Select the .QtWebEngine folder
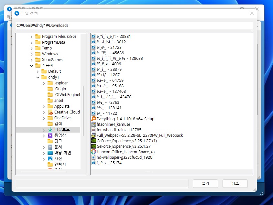 point(67,95)
